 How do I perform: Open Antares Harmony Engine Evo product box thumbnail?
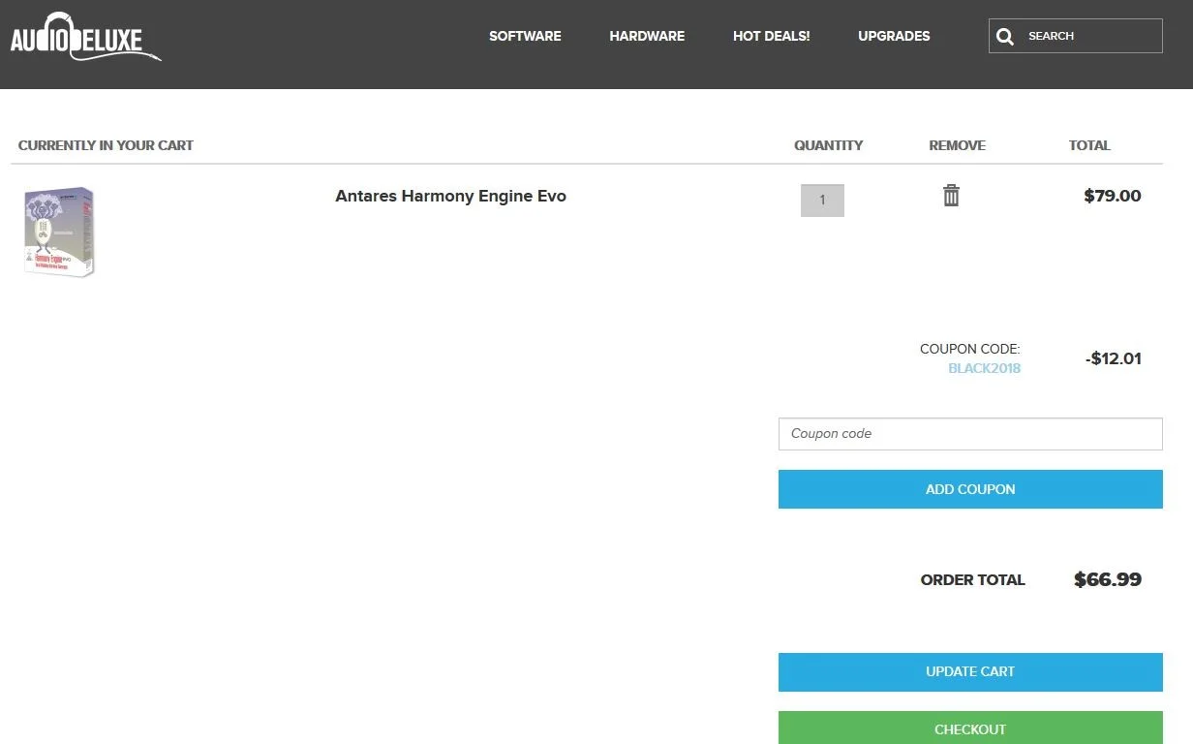coord(59,232)
